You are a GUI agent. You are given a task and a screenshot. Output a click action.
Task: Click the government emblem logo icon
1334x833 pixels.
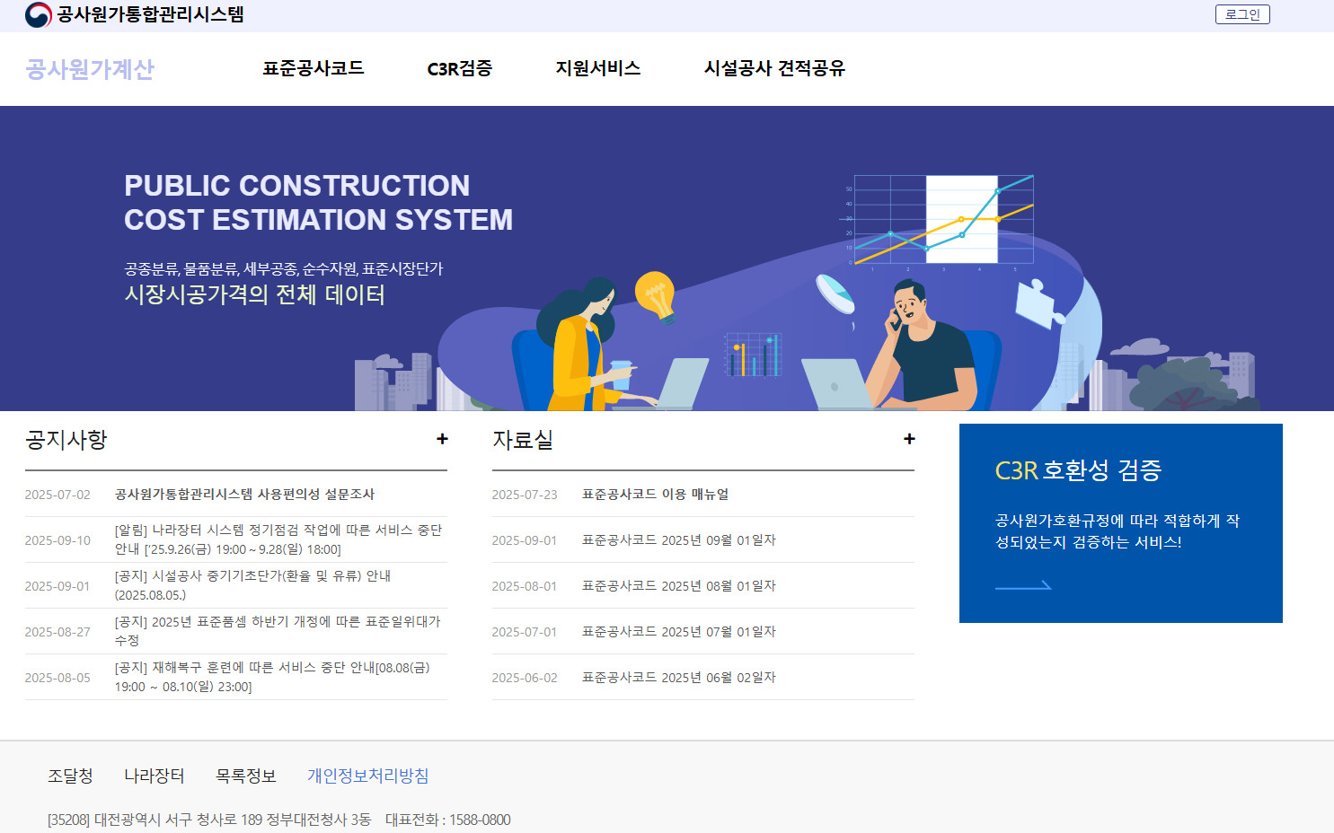click(x=37, y=13)
